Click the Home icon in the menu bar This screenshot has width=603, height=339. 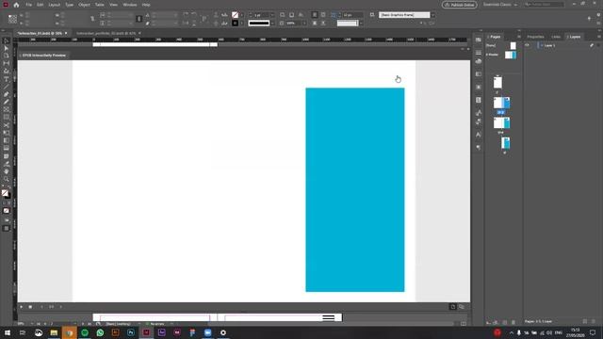point(16,5)
